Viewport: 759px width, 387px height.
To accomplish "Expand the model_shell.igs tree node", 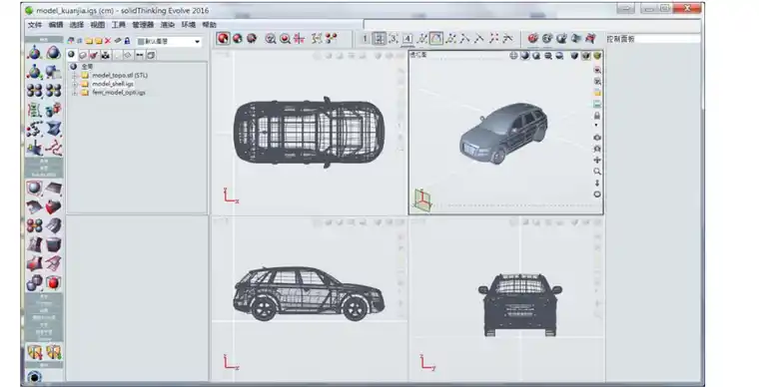I will (75, 84).
